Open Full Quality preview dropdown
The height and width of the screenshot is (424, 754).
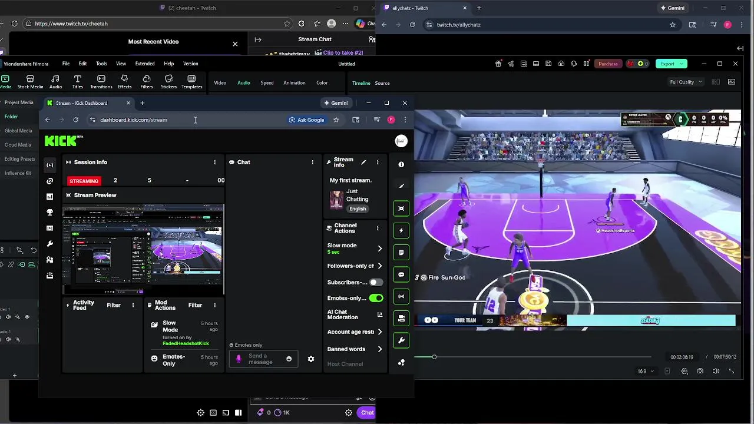(x=686, y=82)
